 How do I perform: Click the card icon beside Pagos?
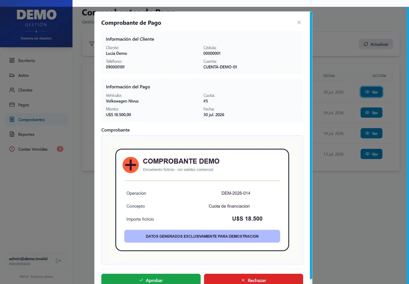12,105
